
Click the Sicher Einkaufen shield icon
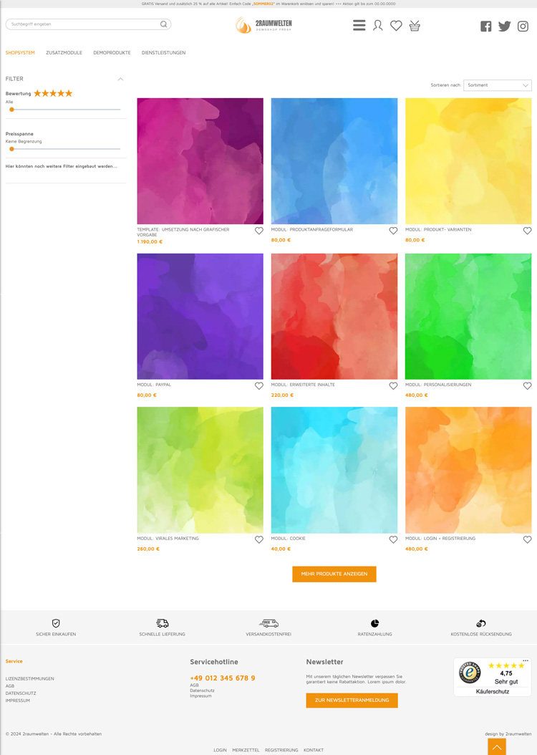56,623
